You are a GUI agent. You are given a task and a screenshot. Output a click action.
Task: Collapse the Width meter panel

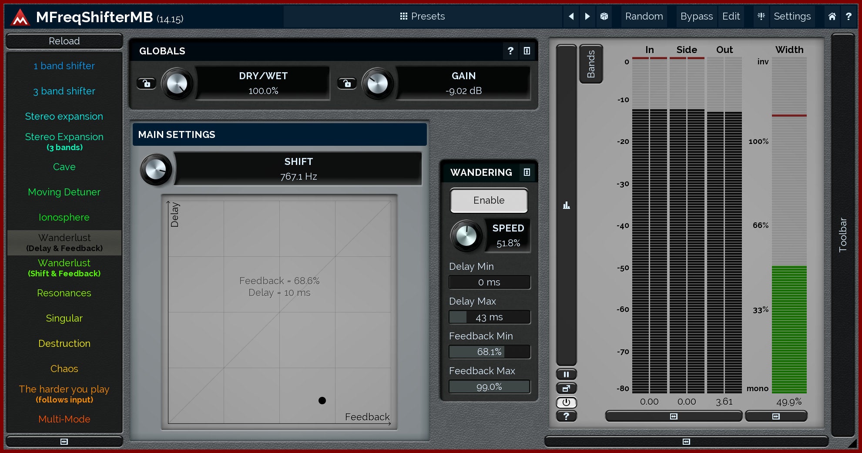pos(776,416)
